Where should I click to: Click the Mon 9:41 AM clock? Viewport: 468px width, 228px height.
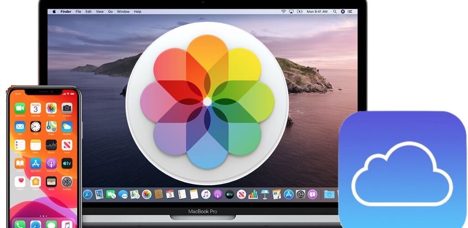click(317, 12)
